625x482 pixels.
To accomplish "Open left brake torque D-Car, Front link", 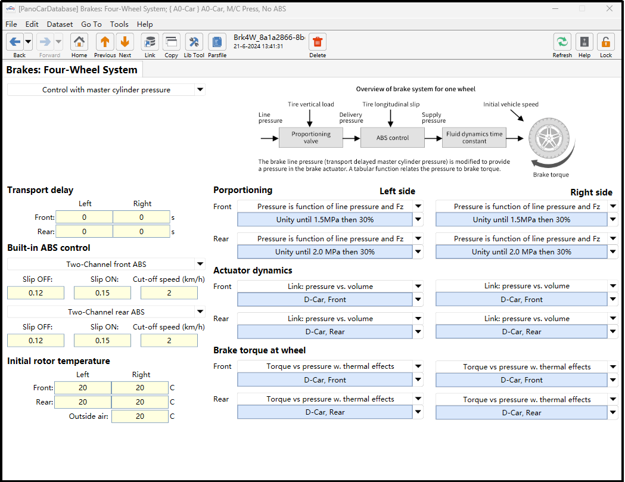I will click(x=325, y=380).
